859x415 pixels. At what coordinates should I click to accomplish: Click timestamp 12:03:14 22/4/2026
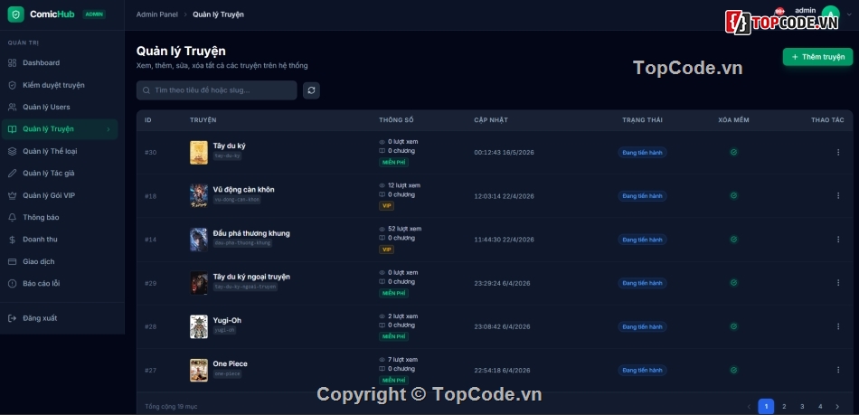pyautogui.click(x=504, y=196)
